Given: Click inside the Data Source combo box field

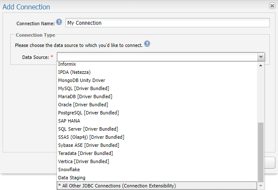Looking at the screenshot, I should pyautogui.click(x=157, y=57).
